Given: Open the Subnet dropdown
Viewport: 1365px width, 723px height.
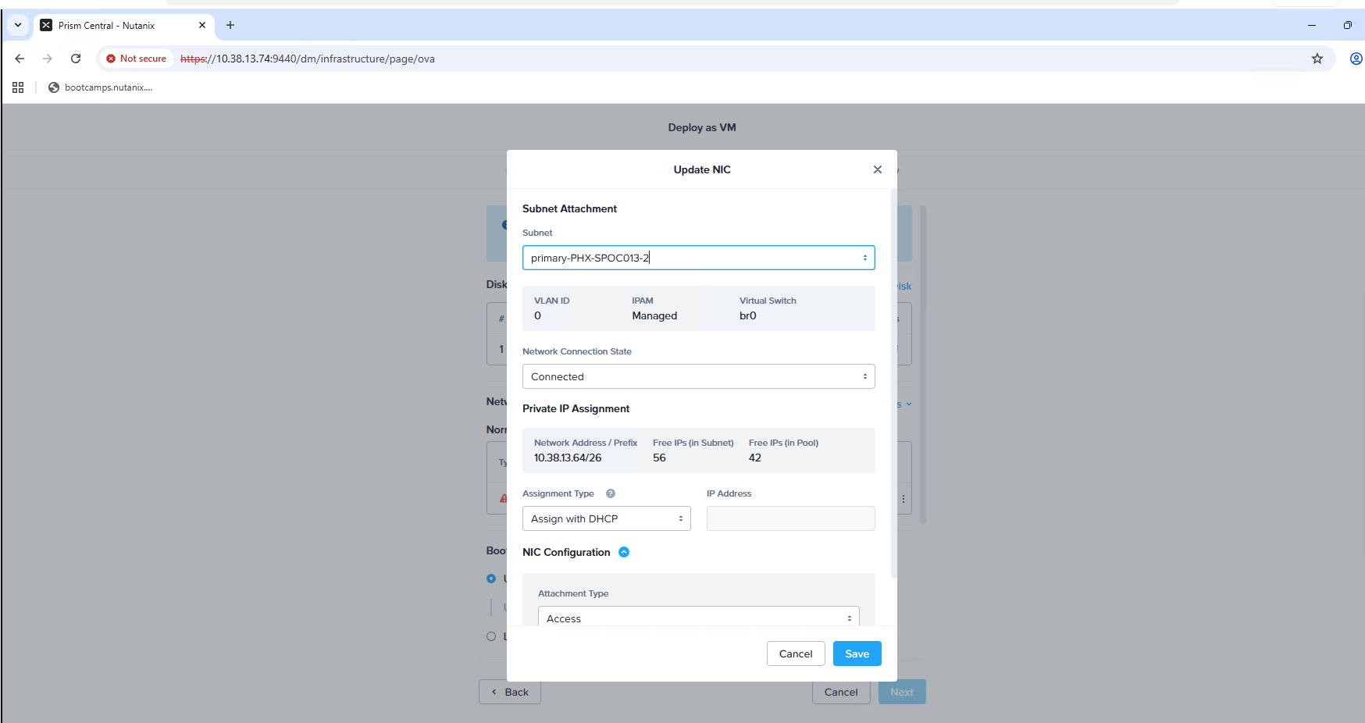Looking at the screenshot, I should coord(698,258).
